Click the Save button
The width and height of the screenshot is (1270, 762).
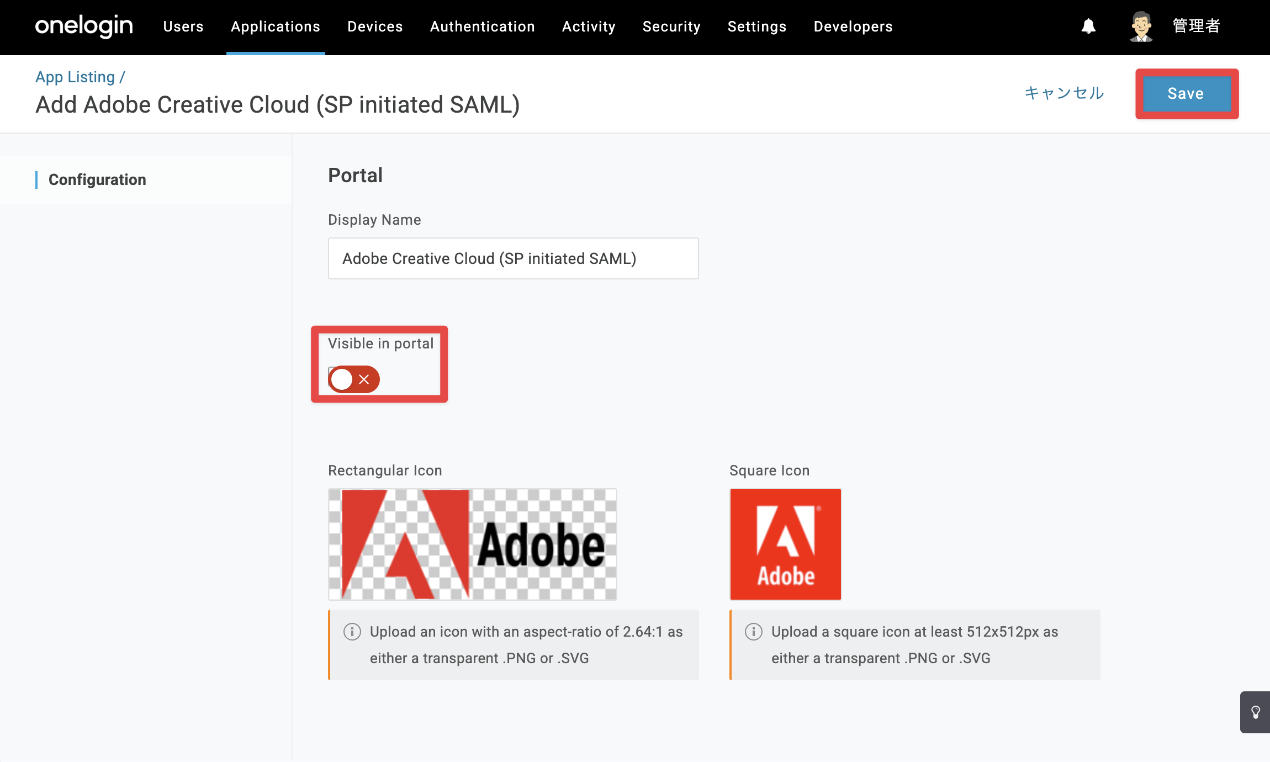pyautogui.click(x=1186, y=94)
